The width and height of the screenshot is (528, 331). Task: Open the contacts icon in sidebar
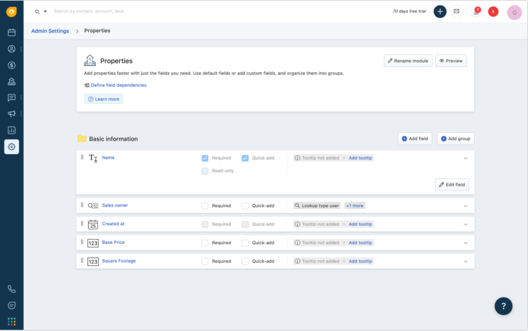[x=11, y=49]
